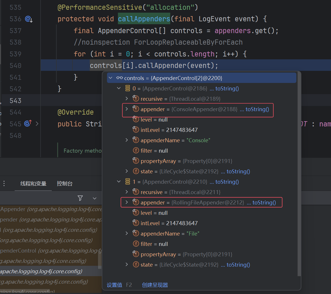Click the 创建呈现器 link
This screenshot has height=294, width=331.
tap(155, 285)
